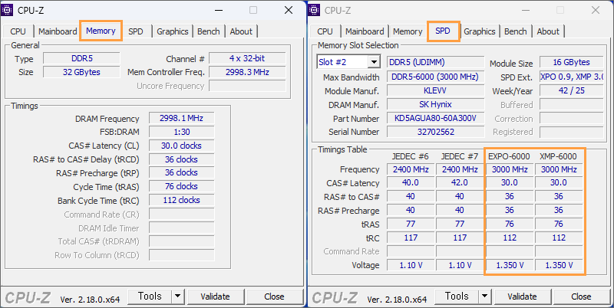The image size is (614, 308).
Task: Switch to the CPU tab in left window
Action: pos(18,31)
